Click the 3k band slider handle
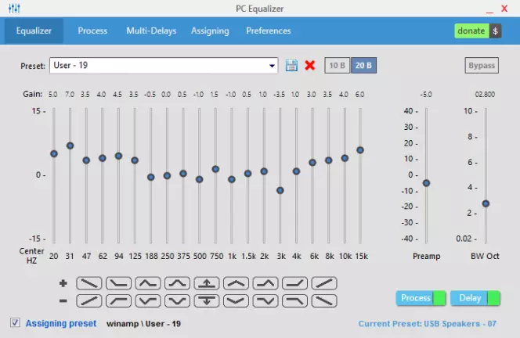 coord(280,190)
